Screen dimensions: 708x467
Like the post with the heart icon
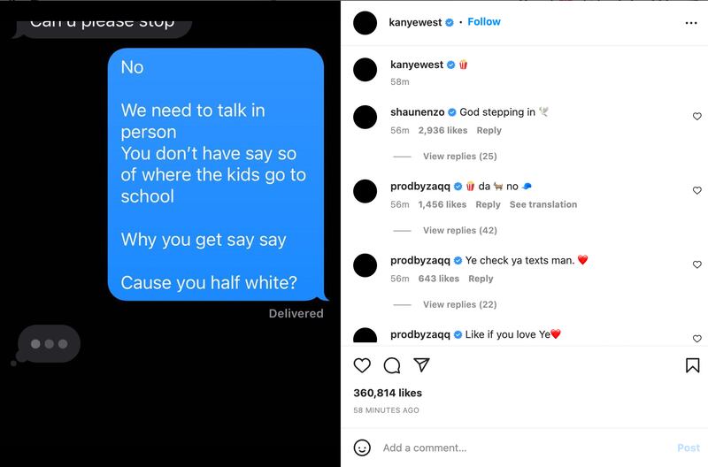pos(362,365)
